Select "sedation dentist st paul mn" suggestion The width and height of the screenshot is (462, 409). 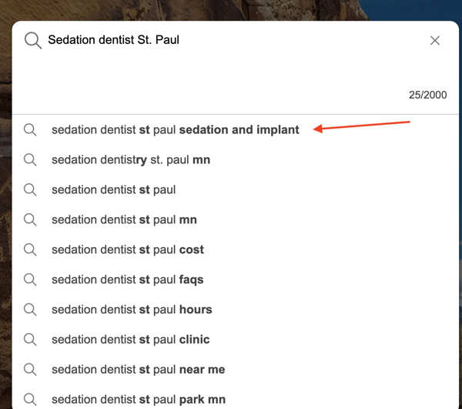[124, 220]
